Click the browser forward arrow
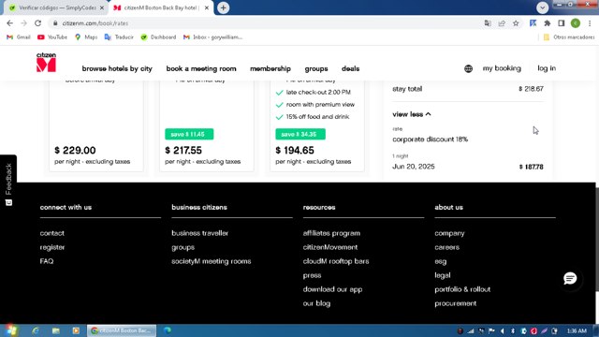 [23, 23]
